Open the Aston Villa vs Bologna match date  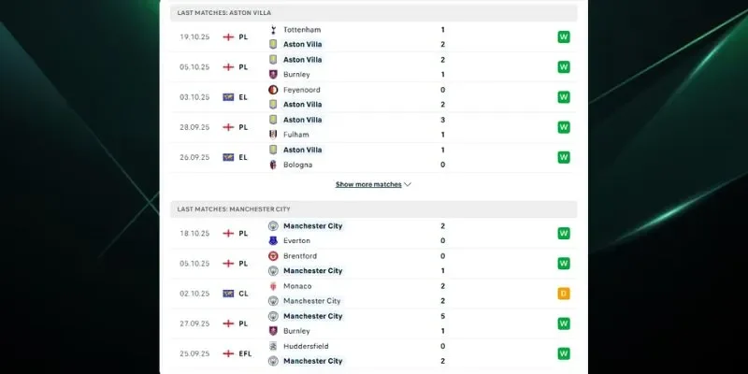[x=193, y=157]
